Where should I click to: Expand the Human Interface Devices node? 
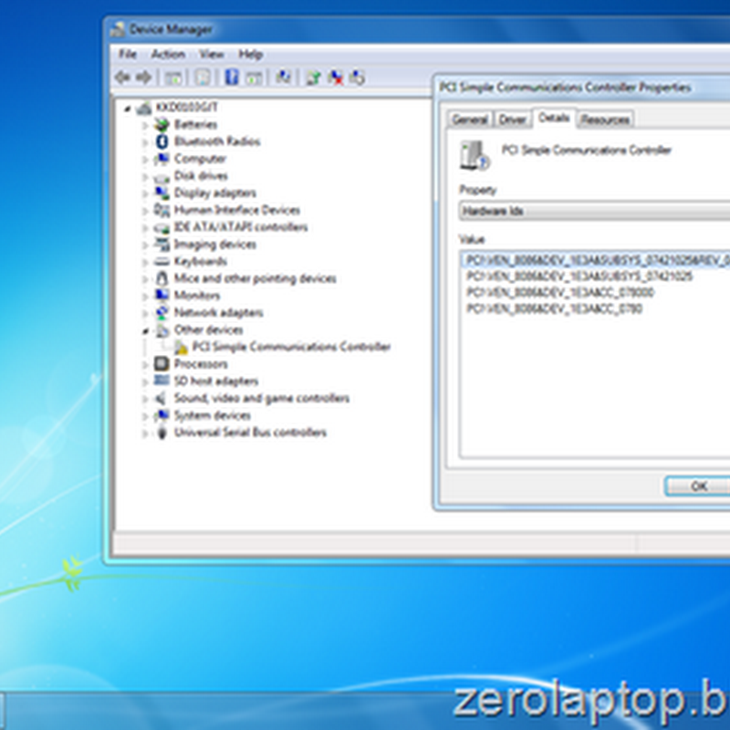pyautogui.click(x=145, y=211)
